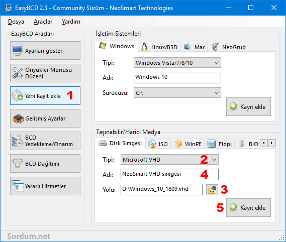Switch to the Mac tab

point(194,47)
